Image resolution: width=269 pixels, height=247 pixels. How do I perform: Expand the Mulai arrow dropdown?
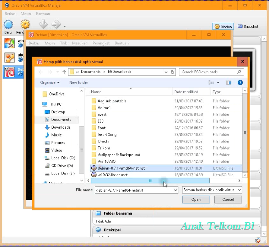click(x=65, y=26)
